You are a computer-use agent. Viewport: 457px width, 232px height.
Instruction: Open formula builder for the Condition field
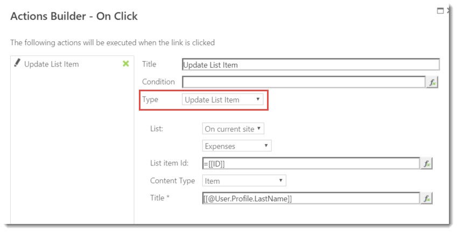(x=432, y=82)
